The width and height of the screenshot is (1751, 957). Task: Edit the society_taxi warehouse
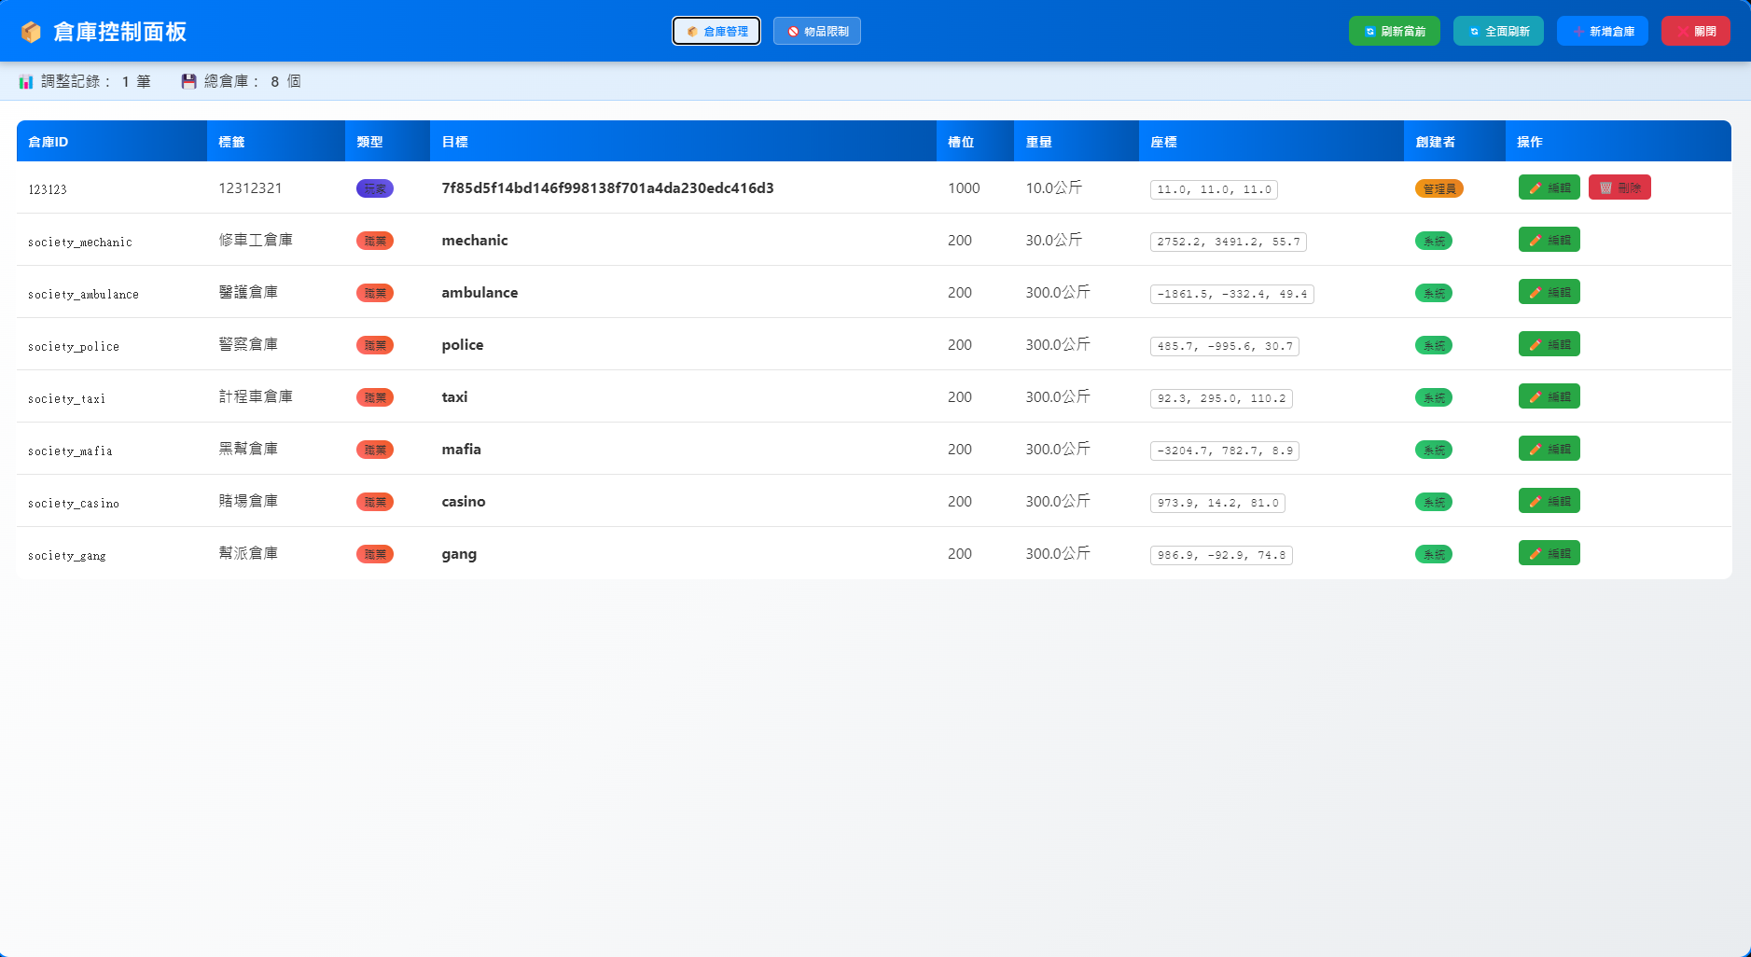[x=1549, y=396]
